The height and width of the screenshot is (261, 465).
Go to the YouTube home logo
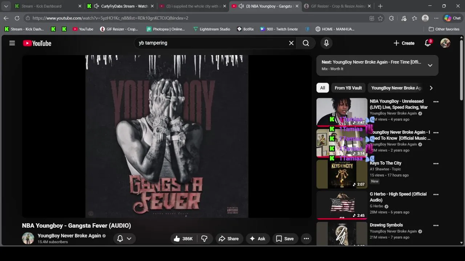(x=37, y=43)
